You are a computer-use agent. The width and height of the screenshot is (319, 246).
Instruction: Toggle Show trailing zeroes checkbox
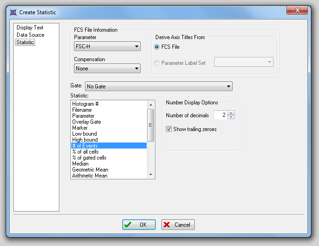pyautogui.click(x=169, y=129)
